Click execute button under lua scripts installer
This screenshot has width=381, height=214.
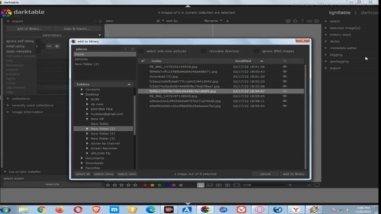(x=52, y=184)
